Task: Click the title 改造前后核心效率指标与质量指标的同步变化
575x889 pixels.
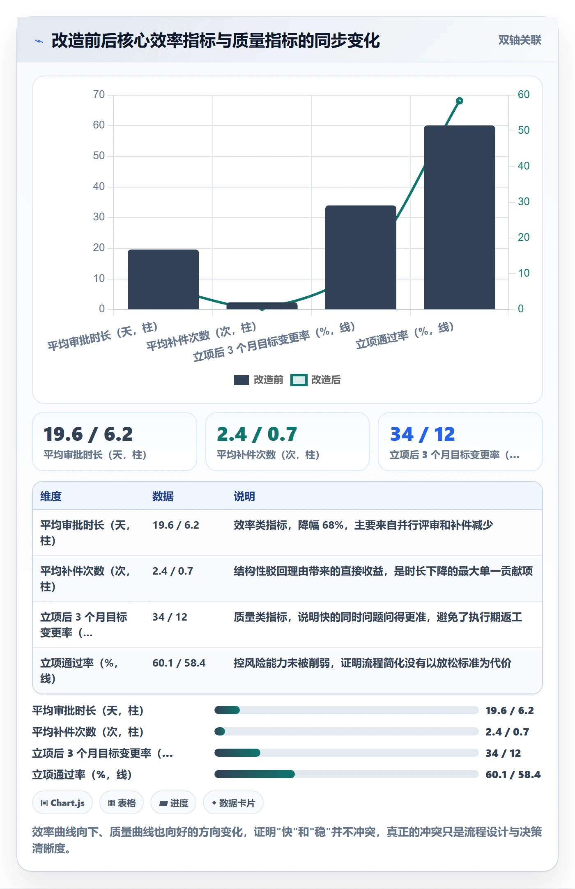Action: point(216,41)
